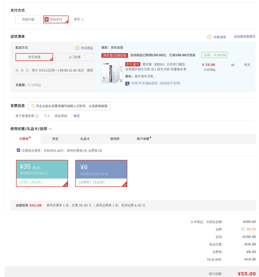Image resolution: width=259 pixels, height=277 pixels.
Task: Switch to 优惠券 tab
Action: (x=25, y=139)
